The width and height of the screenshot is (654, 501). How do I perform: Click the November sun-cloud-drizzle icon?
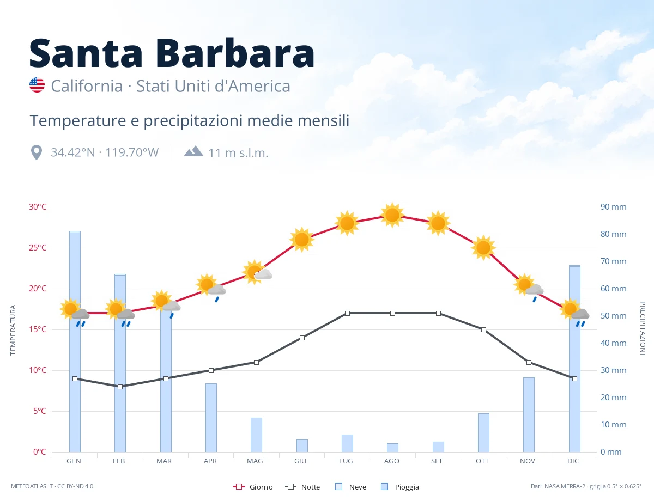pos(529,288)
